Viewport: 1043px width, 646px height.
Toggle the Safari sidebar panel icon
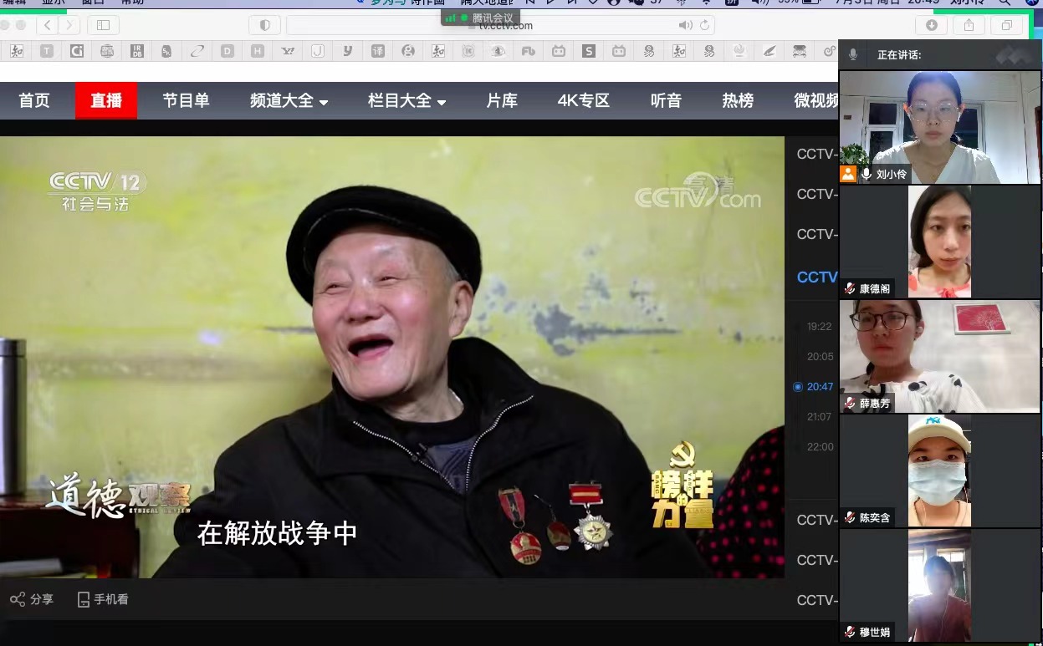(x=103, y=25)
